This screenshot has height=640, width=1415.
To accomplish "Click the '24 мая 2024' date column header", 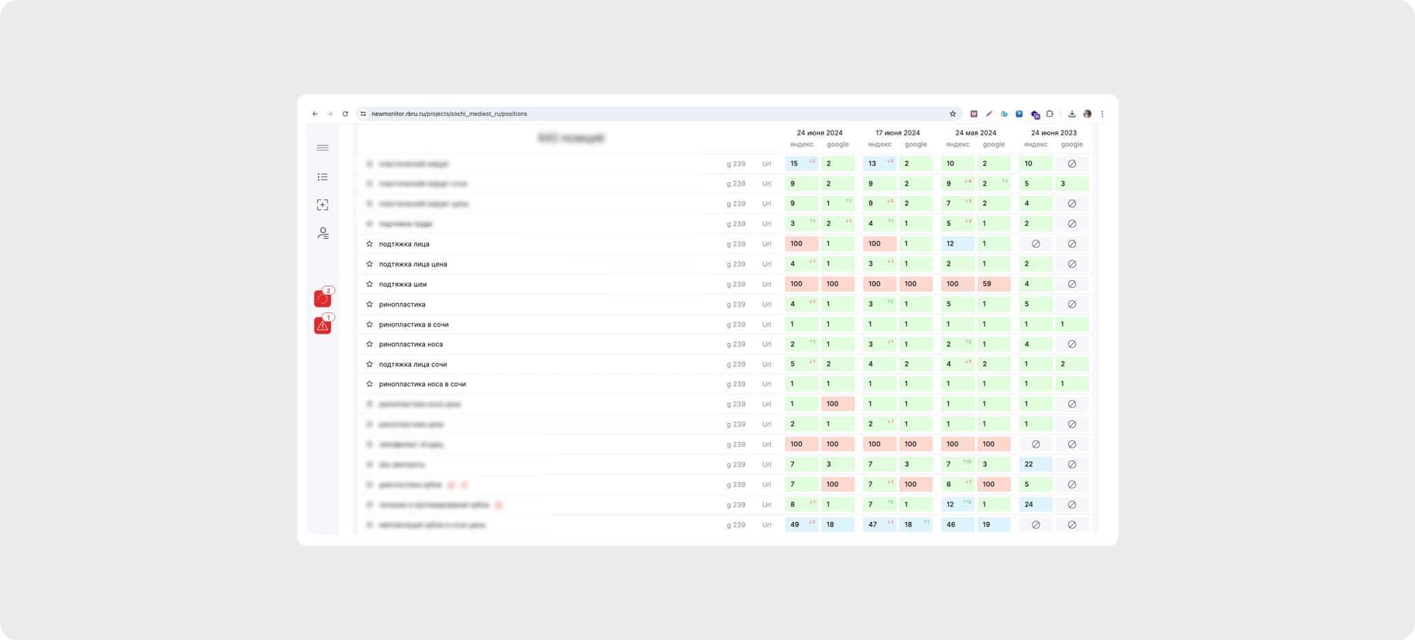I will (x=976, y=133).
